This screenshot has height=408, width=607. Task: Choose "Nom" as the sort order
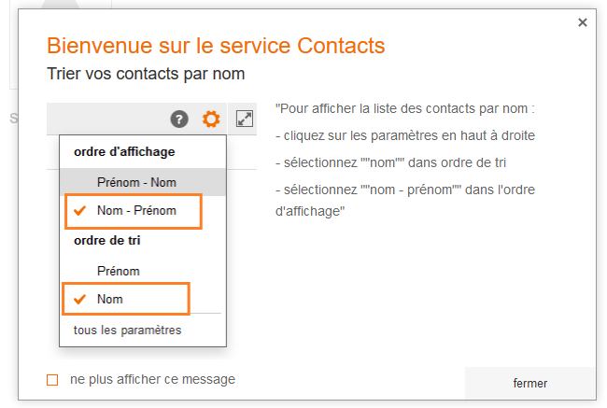click(x=110, y=300)
